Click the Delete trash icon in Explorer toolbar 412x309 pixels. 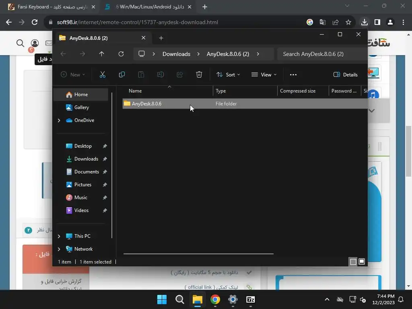point(199,74)
